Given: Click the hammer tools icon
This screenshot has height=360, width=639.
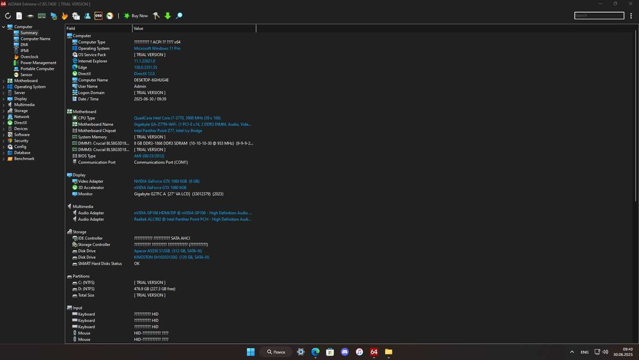Looking at the screenshot, I should click(x=156, y=16).
